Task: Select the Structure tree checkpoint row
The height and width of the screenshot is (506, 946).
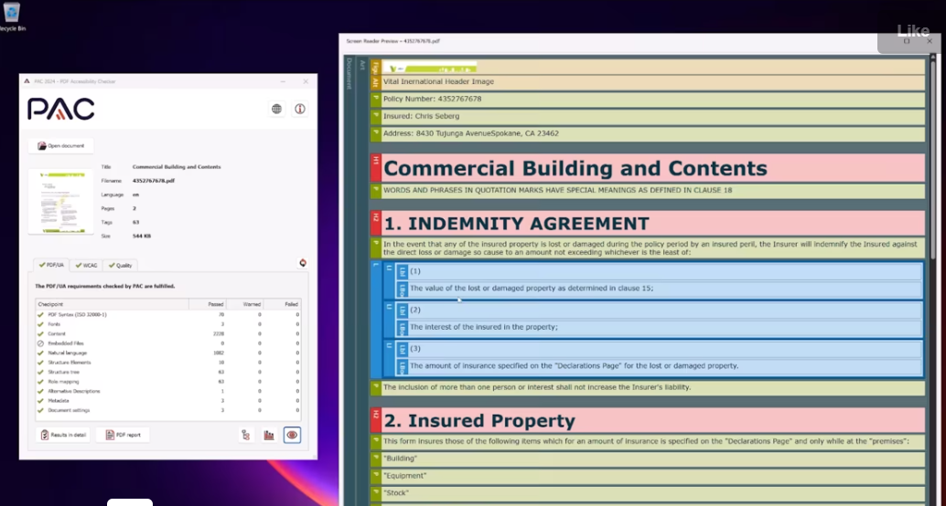Action: tap(168, 373)
